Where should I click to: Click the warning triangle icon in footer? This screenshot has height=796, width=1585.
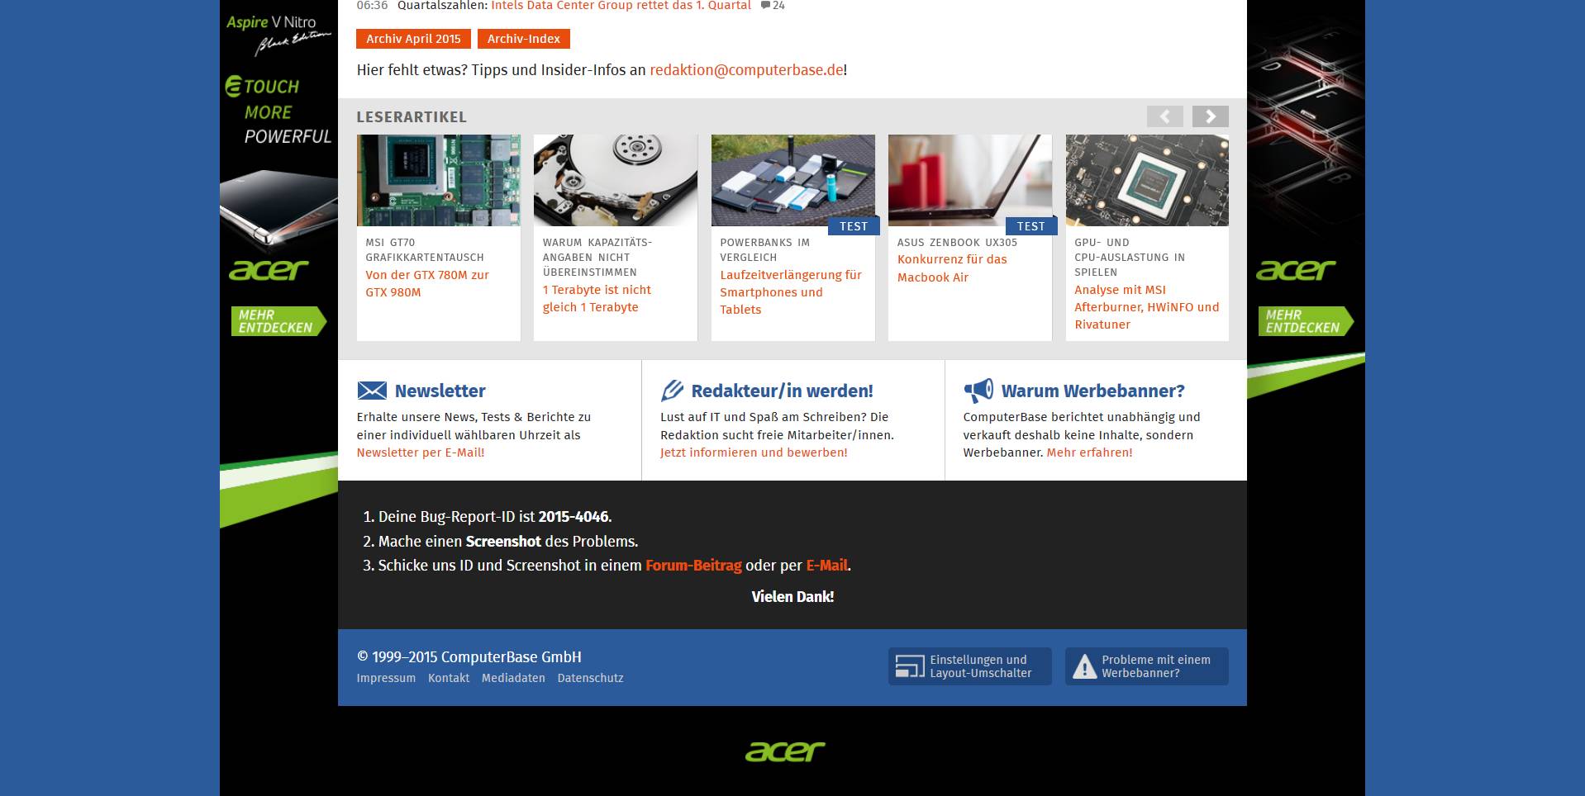pos(1084,666)
